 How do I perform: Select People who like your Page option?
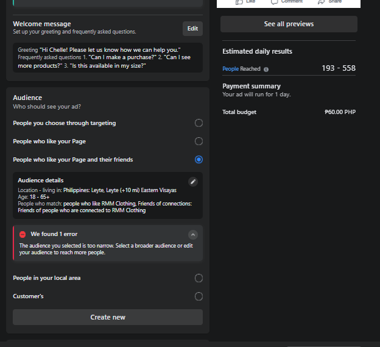pyautogui.click(x=199, y=141)
